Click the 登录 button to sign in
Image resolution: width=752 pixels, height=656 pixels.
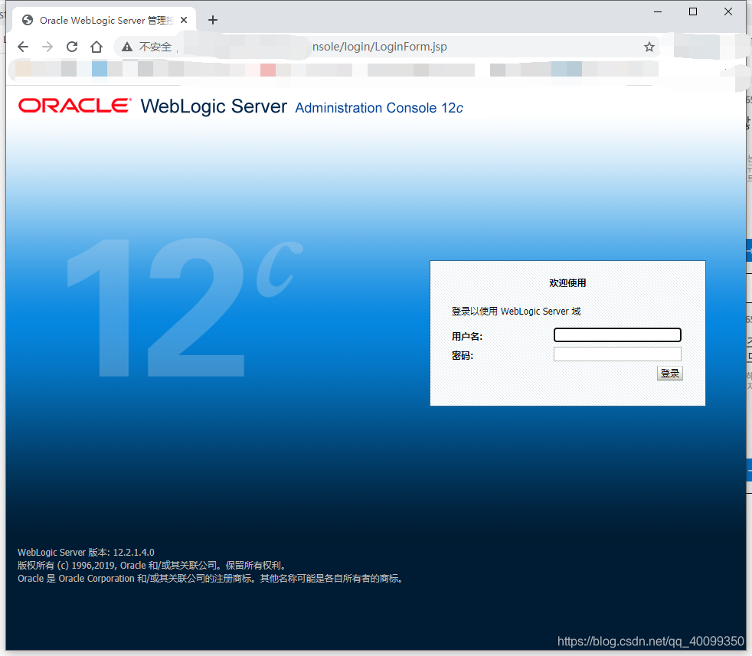669,373
